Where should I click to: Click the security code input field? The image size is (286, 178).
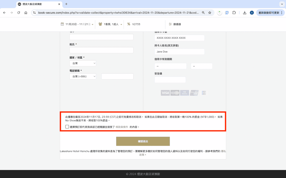click(x=170, y=80)
